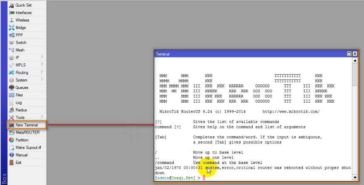Click the Partition pie chart icon
This screenshot has height=185, width=364.
pyautogui.click(x=11, y=140)
